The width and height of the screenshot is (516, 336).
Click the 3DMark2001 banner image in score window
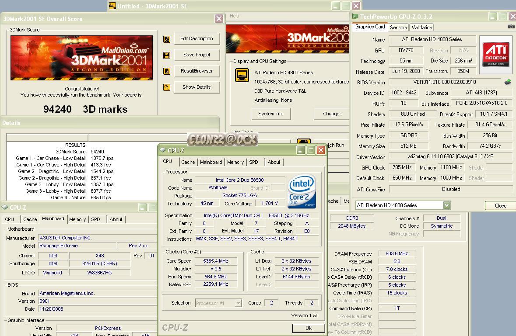click(81, 58)
